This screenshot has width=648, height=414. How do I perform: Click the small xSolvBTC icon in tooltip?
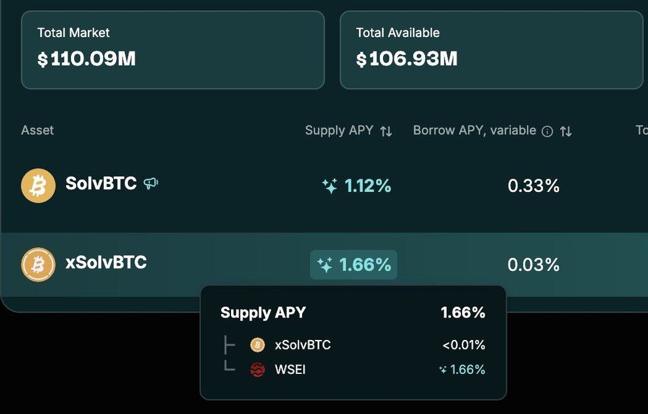tap(257, 344)
